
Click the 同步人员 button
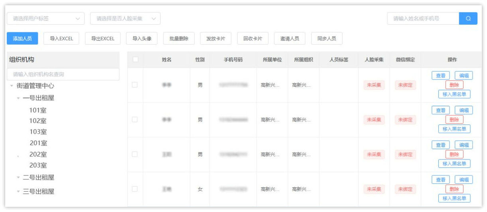326,39
